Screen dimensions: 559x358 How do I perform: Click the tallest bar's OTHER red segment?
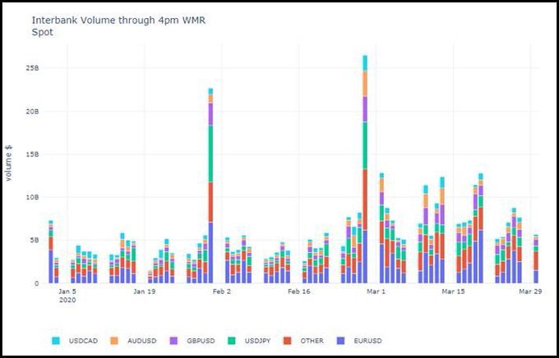click(365, 200)
